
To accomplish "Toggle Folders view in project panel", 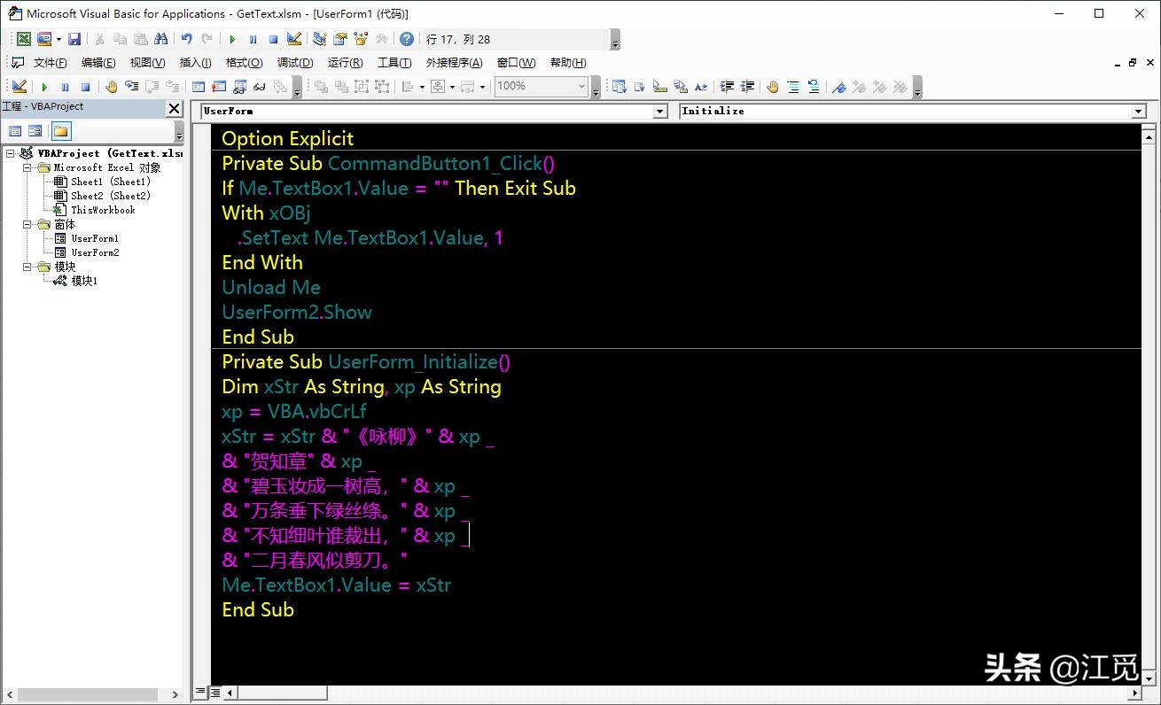I will (x=60, y=131).
